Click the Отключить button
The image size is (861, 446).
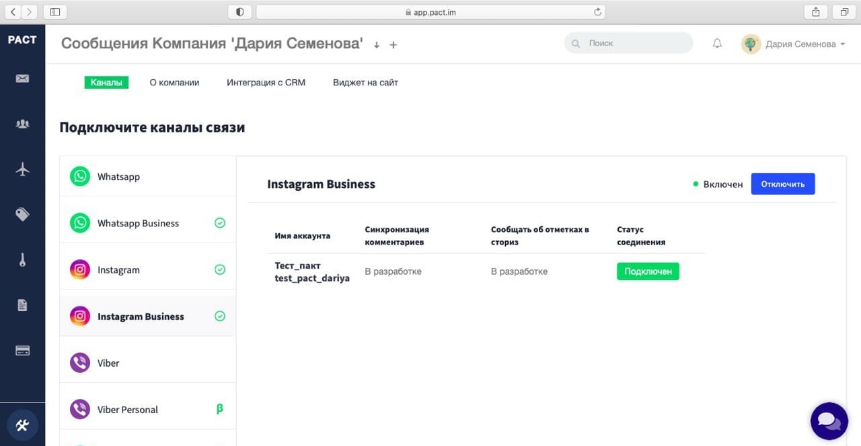[x=783, y=184]
